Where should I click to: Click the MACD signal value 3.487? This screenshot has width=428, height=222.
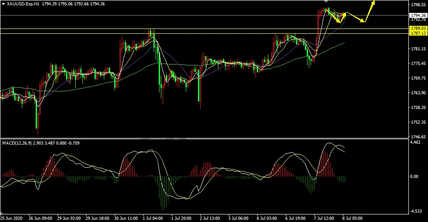coord(49,143)
